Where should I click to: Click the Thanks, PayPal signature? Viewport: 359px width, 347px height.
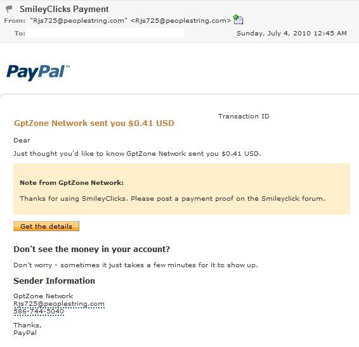pos(27,329)
